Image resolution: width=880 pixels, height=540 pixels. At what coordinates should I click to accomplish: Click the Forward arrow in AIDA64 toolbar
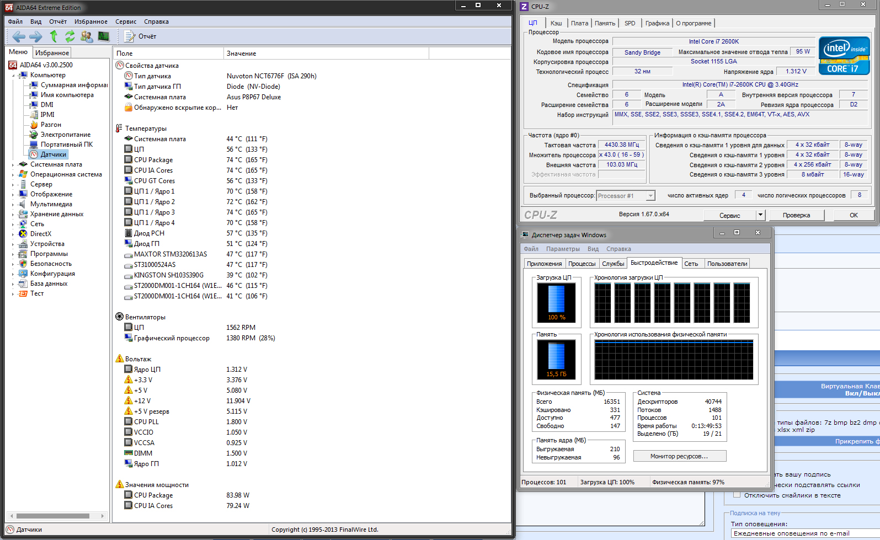(x=36, y=36)
